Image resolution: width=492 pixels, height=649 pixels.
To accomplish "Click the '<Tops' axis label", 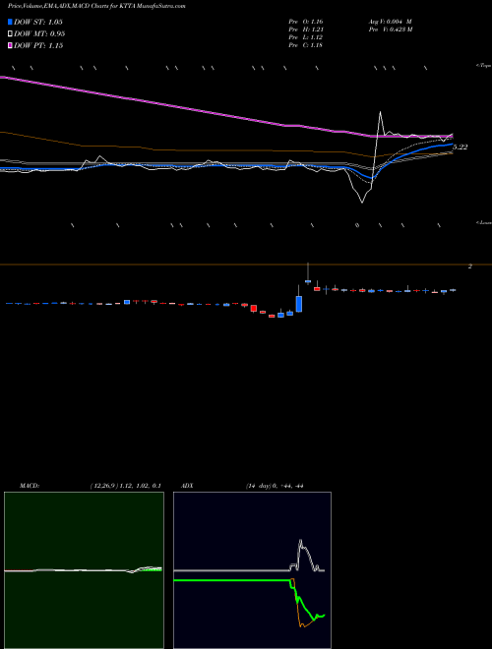I will [x=484, y=66].
